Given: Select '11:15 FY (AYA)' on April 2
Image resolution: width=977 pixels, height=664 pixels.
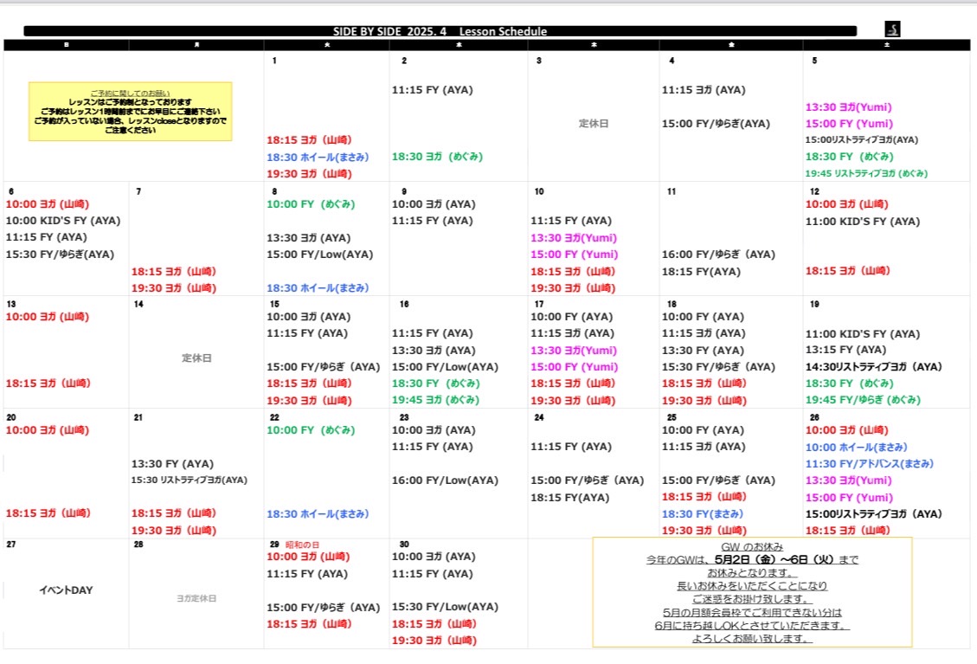Looking at the screenshot, I should [433, 90].
